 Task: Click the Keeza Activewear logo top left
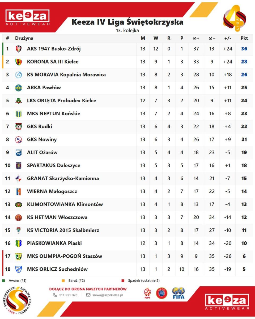point(28,18)
